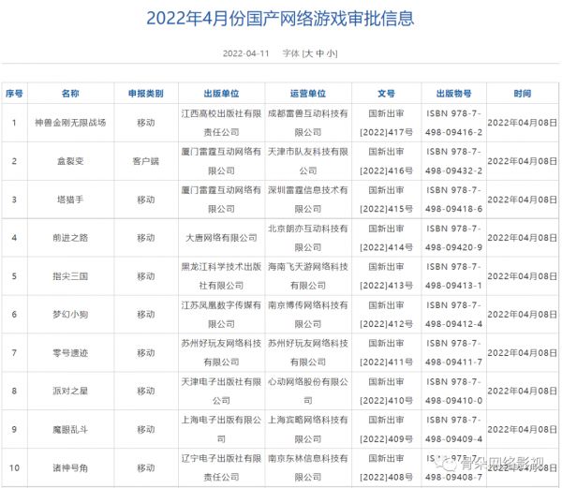Click the publication date 2022-04-11
Viewport: 562px width, 488px height.
[245, 54]
